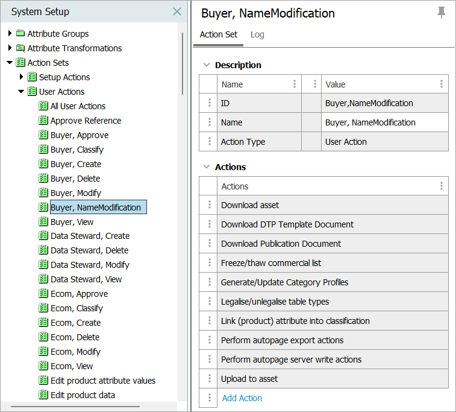Open the Value column options menu
Viewport: 456px width, 412px height.
441,84
